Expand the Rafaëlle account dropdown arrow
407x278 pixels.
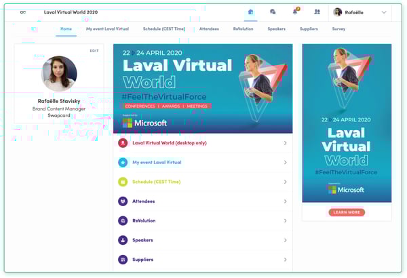point(384,12)
